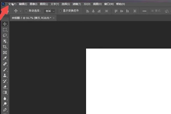Activate the Gradient tool

(5, 93)
